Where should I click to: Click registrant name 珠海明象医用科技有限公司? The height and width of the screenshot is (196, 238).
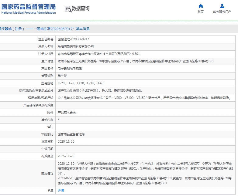[76, 47]
